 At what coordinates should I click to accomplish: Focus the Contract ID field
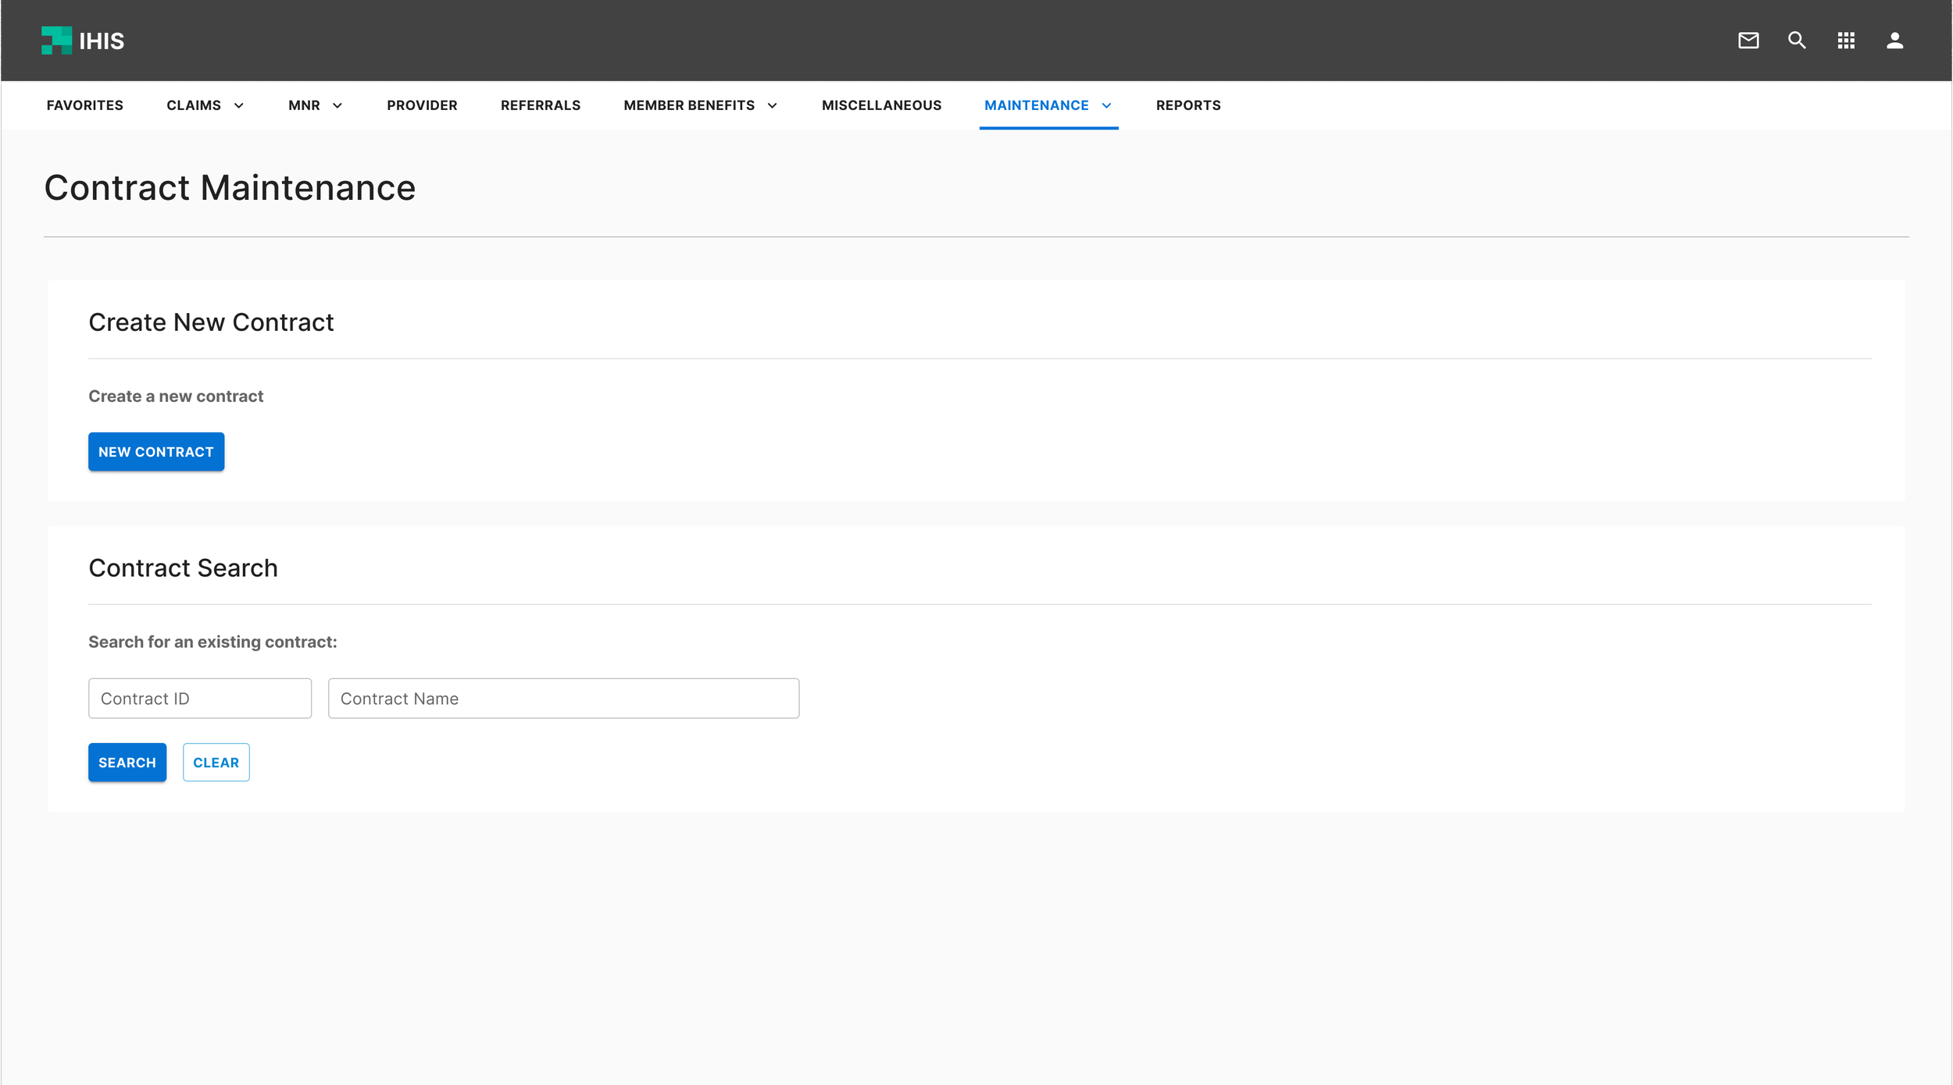[200, 698]
